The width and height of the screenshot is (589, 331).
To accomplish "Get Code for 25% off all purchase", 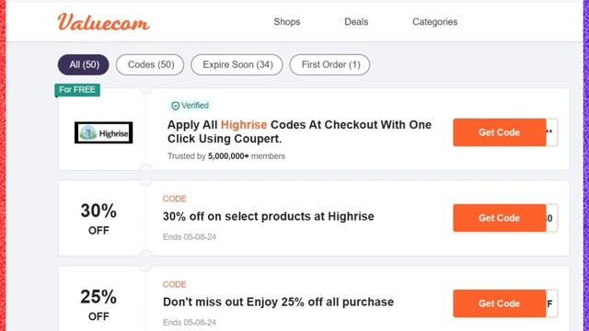I will coord(499,303).
